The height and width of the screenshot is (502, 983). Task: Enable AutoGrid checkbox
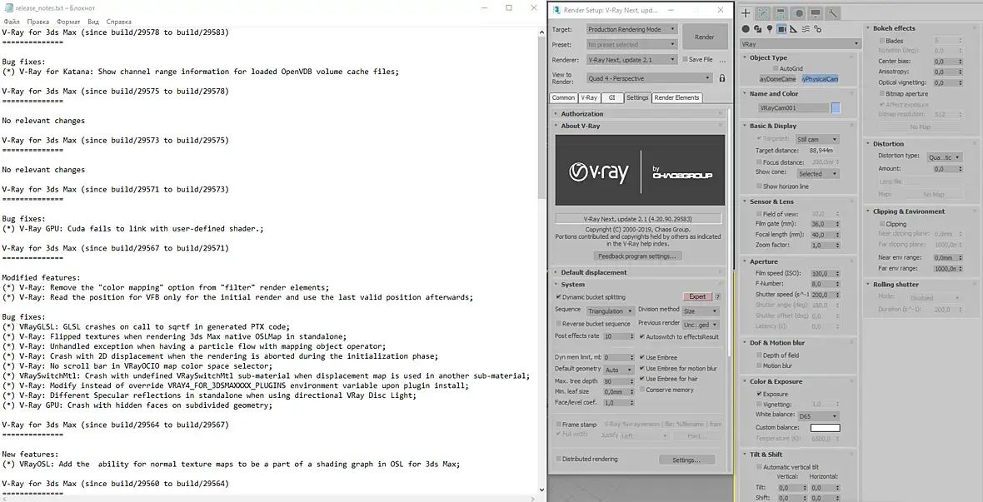click(x=776, y=68)
